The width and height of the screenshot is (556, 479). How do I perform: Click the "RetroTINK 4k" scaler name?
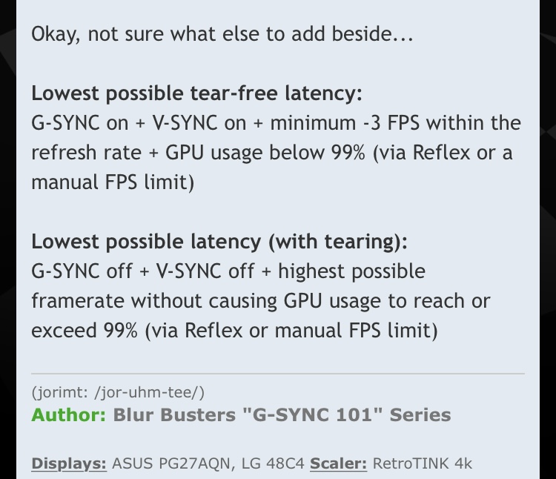pyautogui.click(x=423, y=463)
